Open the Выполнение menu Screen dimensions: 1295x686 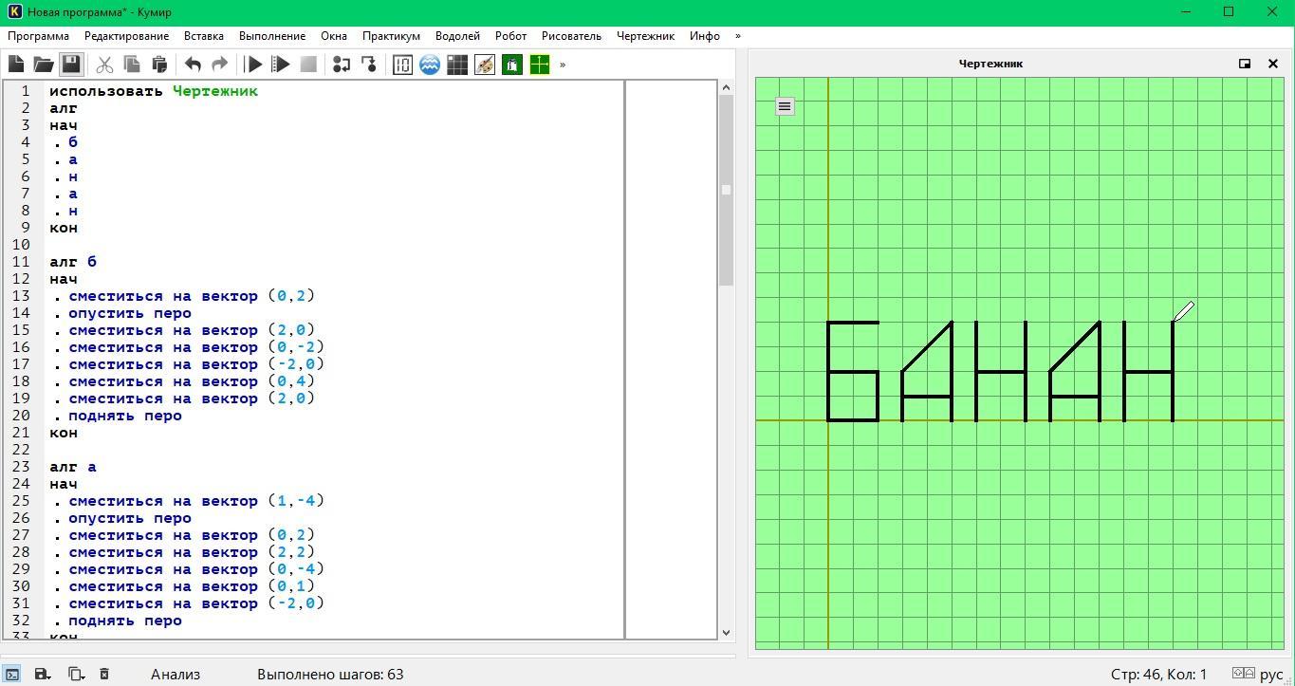[x=272, y=36]
